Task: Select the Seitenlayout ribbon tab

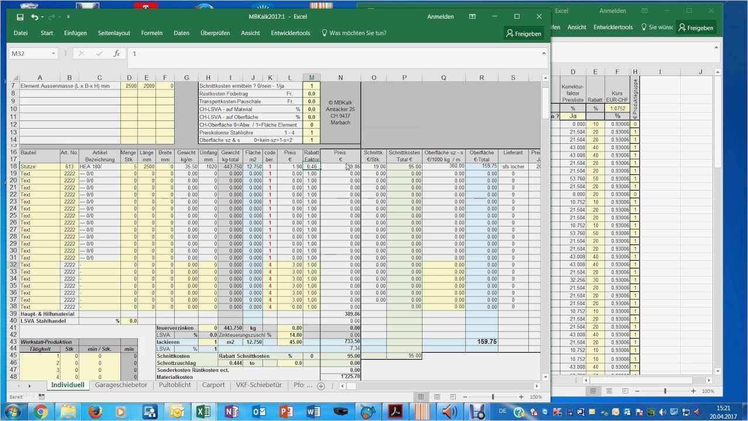Action: click(x=114, y=33)
